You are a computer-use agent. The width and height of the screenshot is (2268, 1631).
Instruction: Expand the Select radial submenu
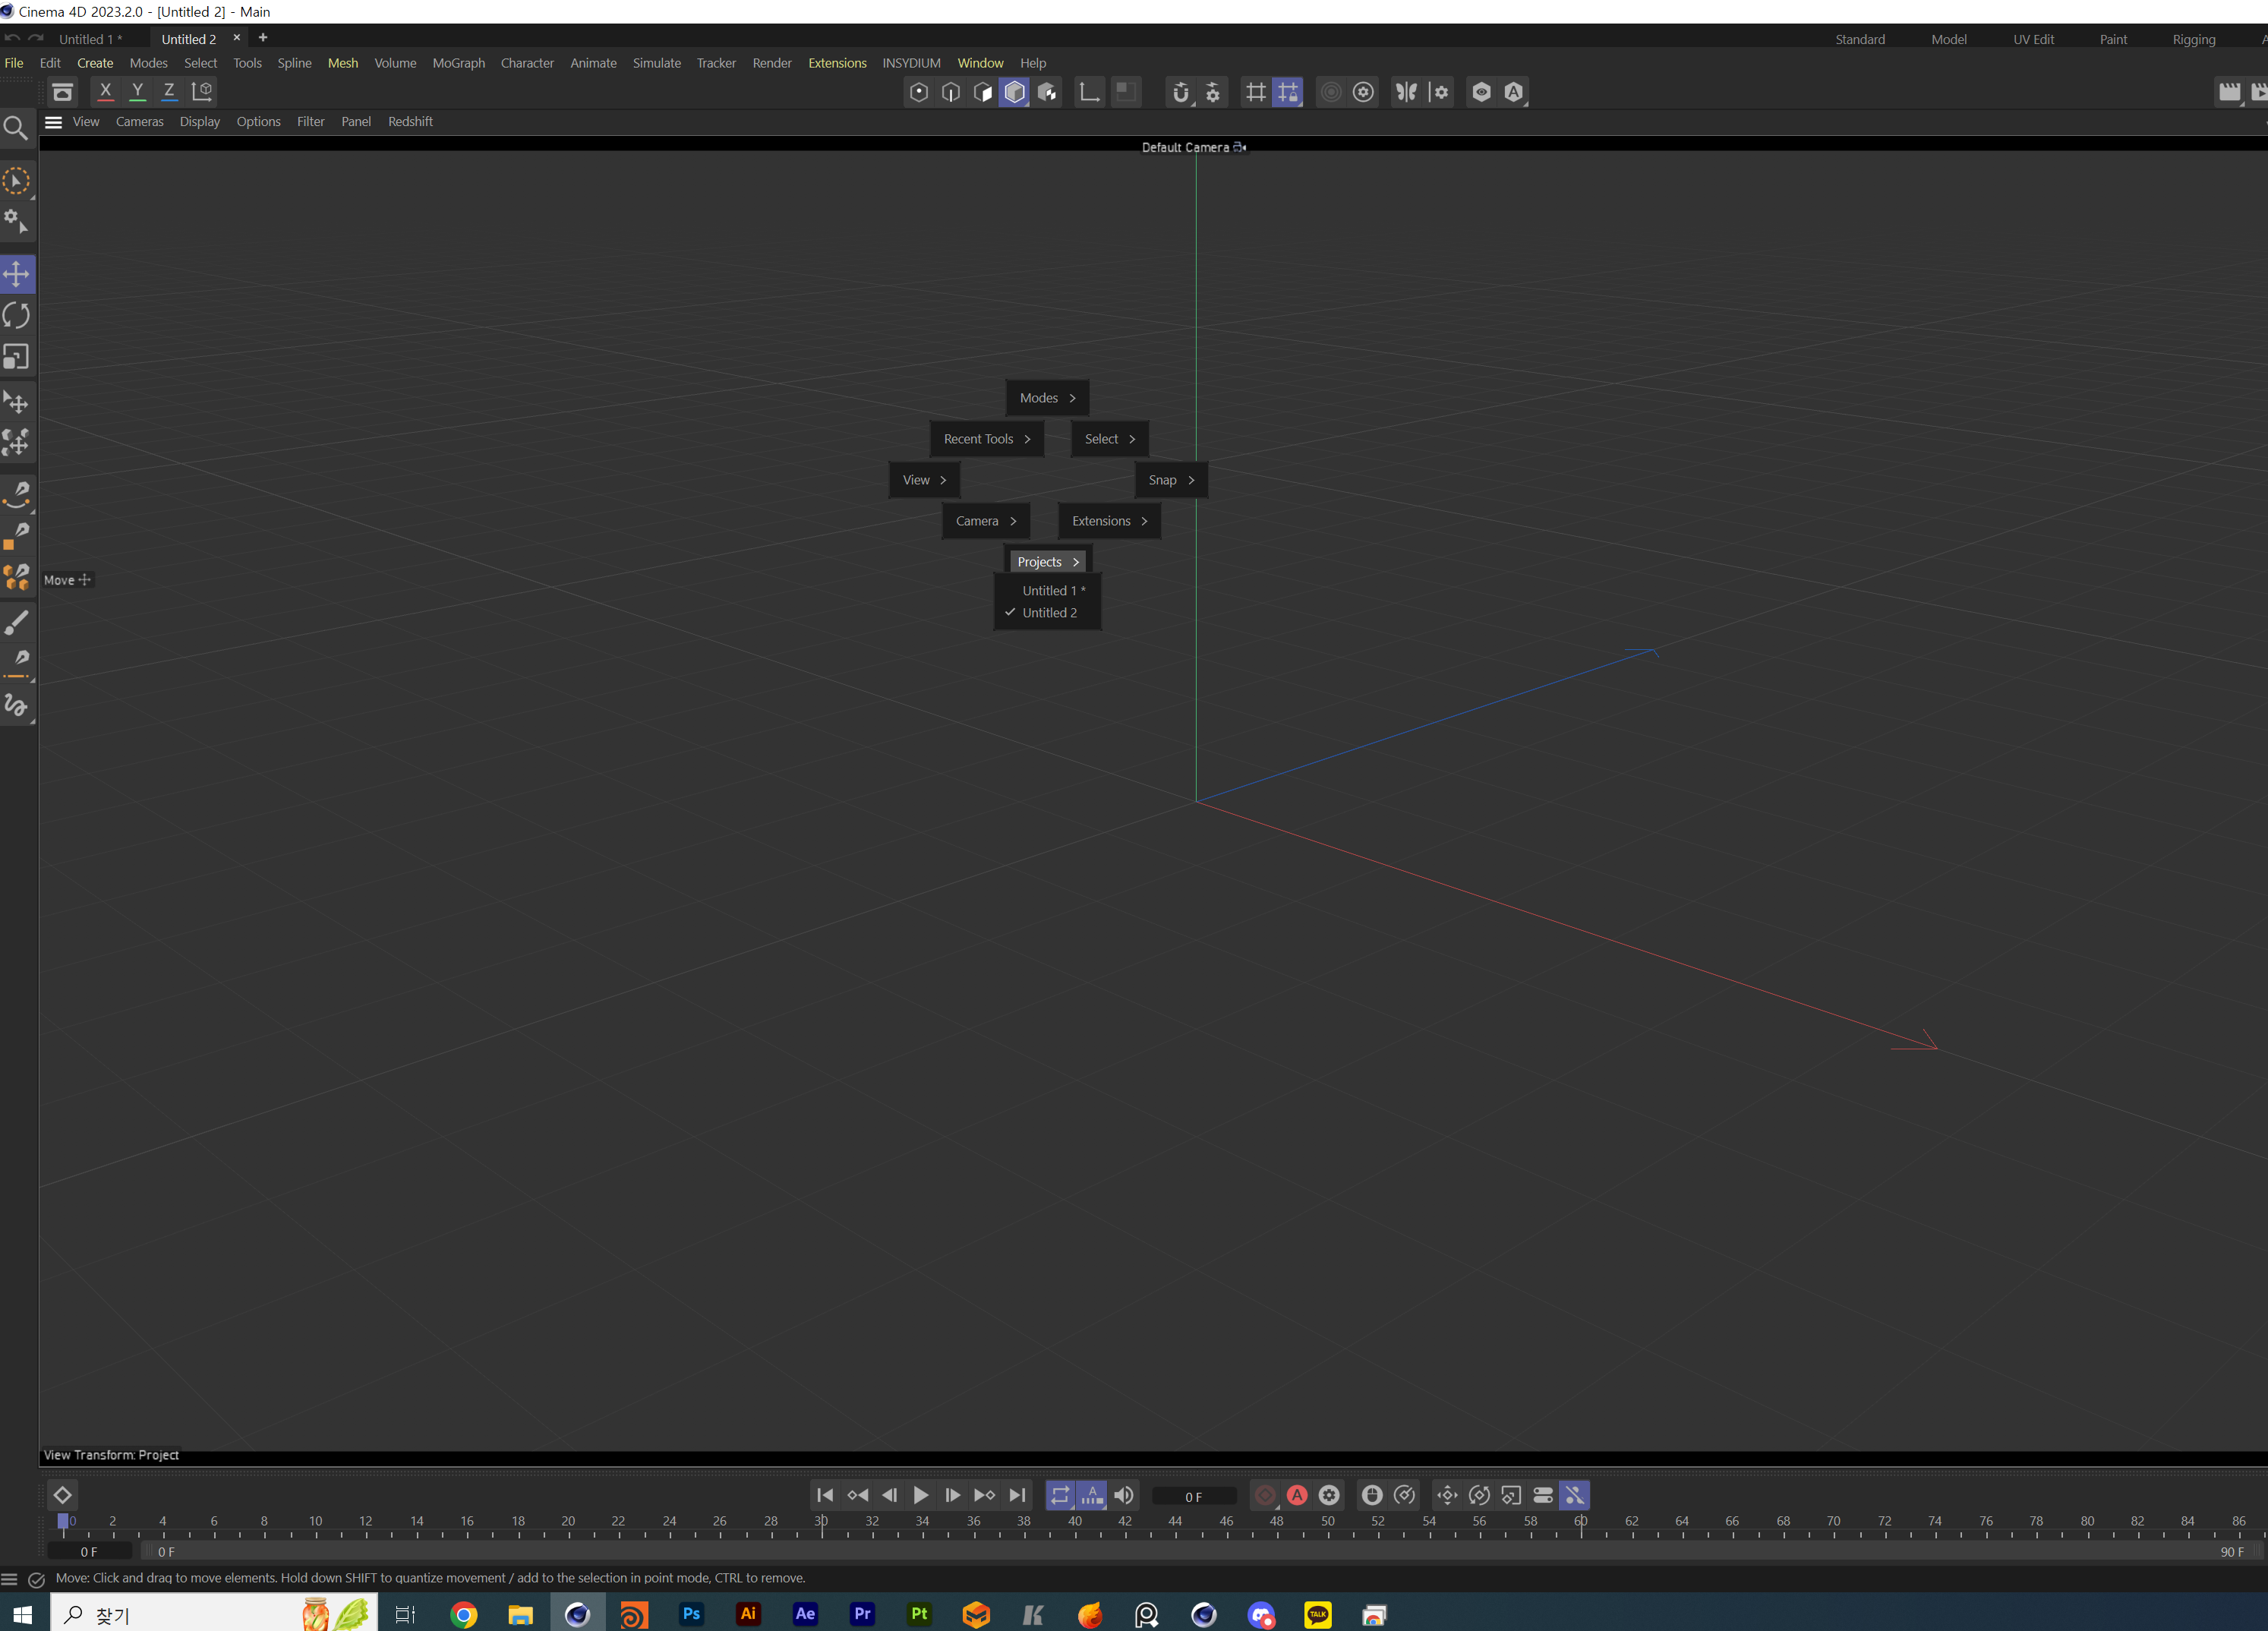click(1109, 439)
